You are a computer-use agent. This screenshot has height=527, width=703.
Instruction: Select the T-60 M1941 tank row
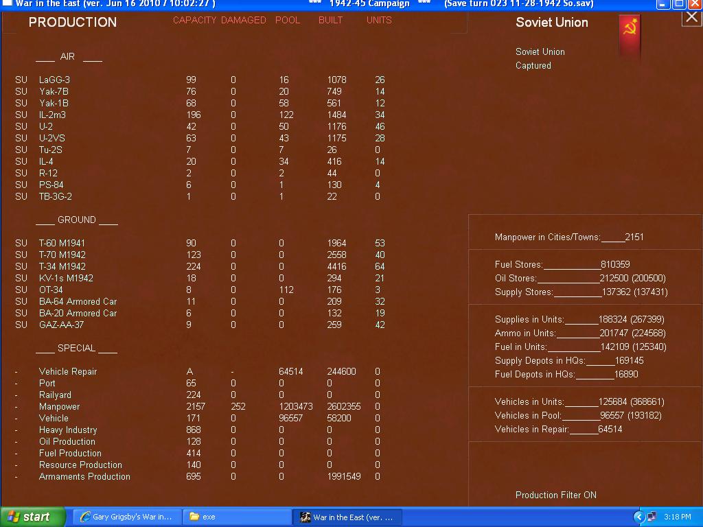click(x=200, y=243)
